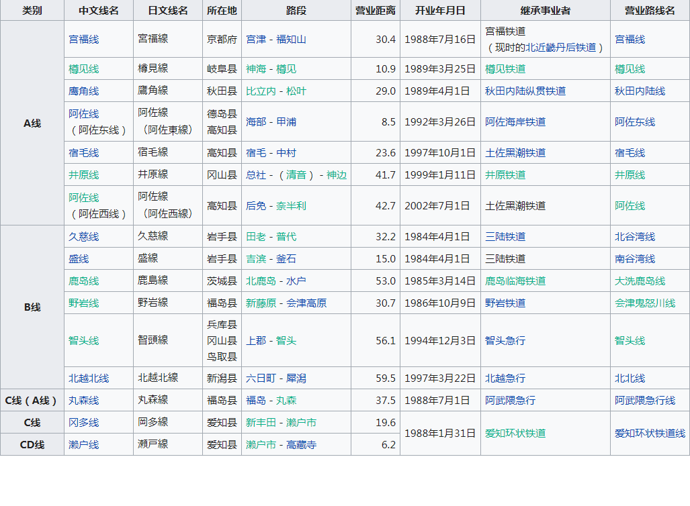Open the 樽见线 link in 中文线名 column

[83, 69]
